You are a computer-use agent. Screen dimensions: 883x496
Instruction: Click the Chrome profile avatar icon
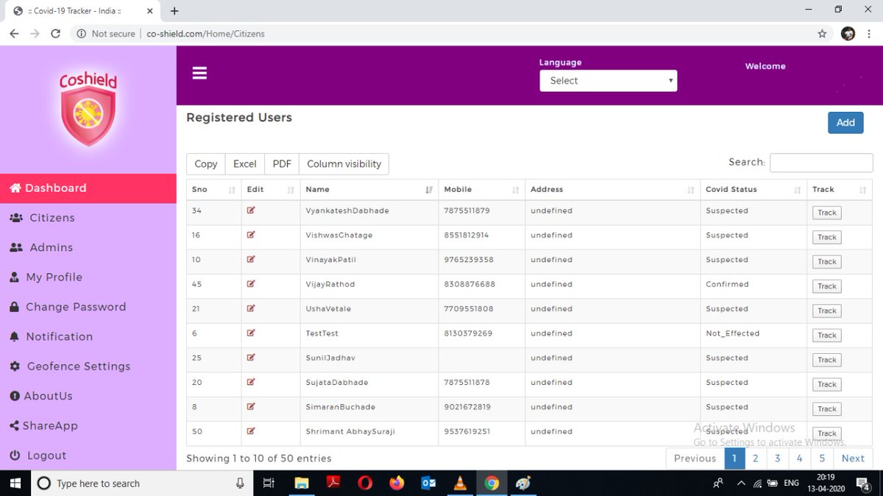[848, 33]
